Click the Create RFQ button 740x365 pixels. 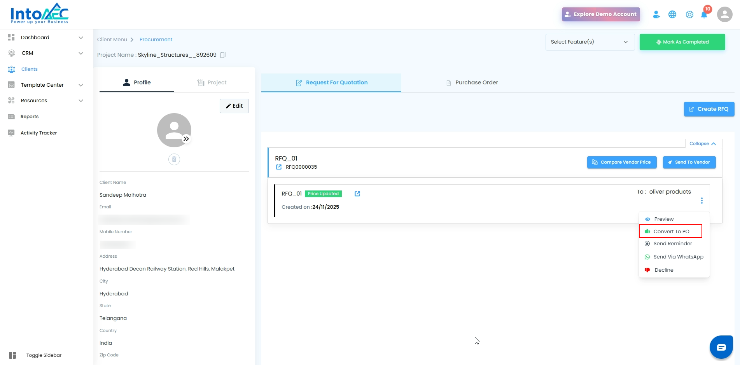pos(709,109)
